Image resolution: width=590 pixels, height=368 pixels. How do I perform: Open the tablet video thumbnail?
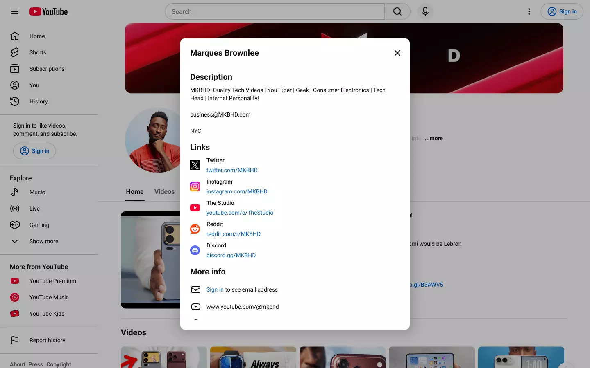(432, 357)
